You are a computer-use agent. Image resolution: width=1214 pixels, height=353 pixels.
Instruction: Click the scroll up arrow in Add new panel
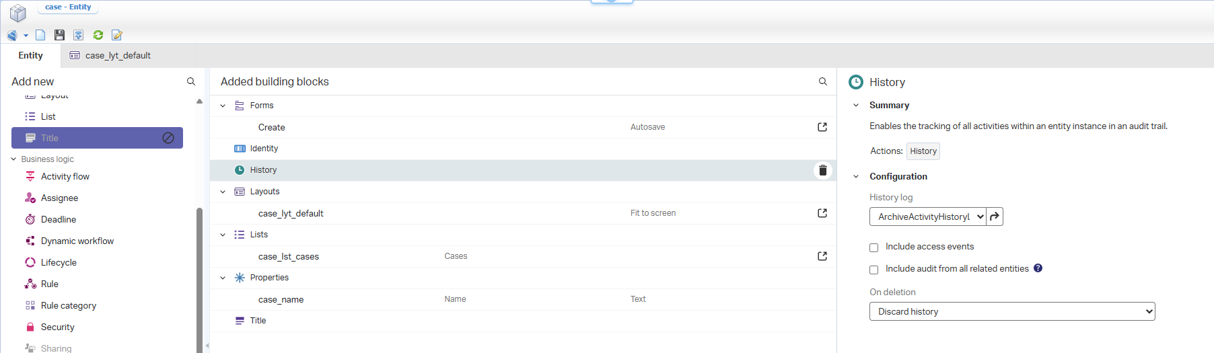(x=199, y=102)
